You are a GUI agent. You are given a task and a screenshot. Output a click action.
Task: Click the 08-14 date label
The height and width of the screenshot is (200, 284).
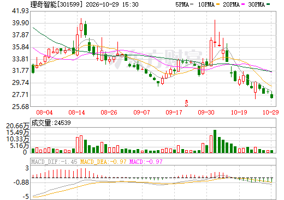(76, 112)
